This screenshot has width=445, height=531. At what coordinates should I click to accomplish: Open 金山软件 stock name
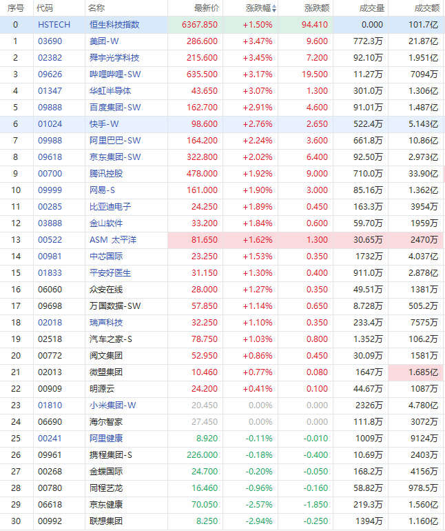click(x=106, y=223)
